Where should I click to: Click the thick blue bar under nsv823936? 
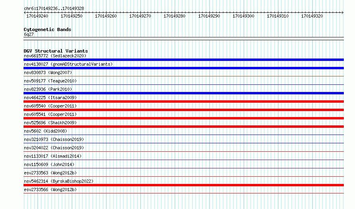[x=183, y=93]
